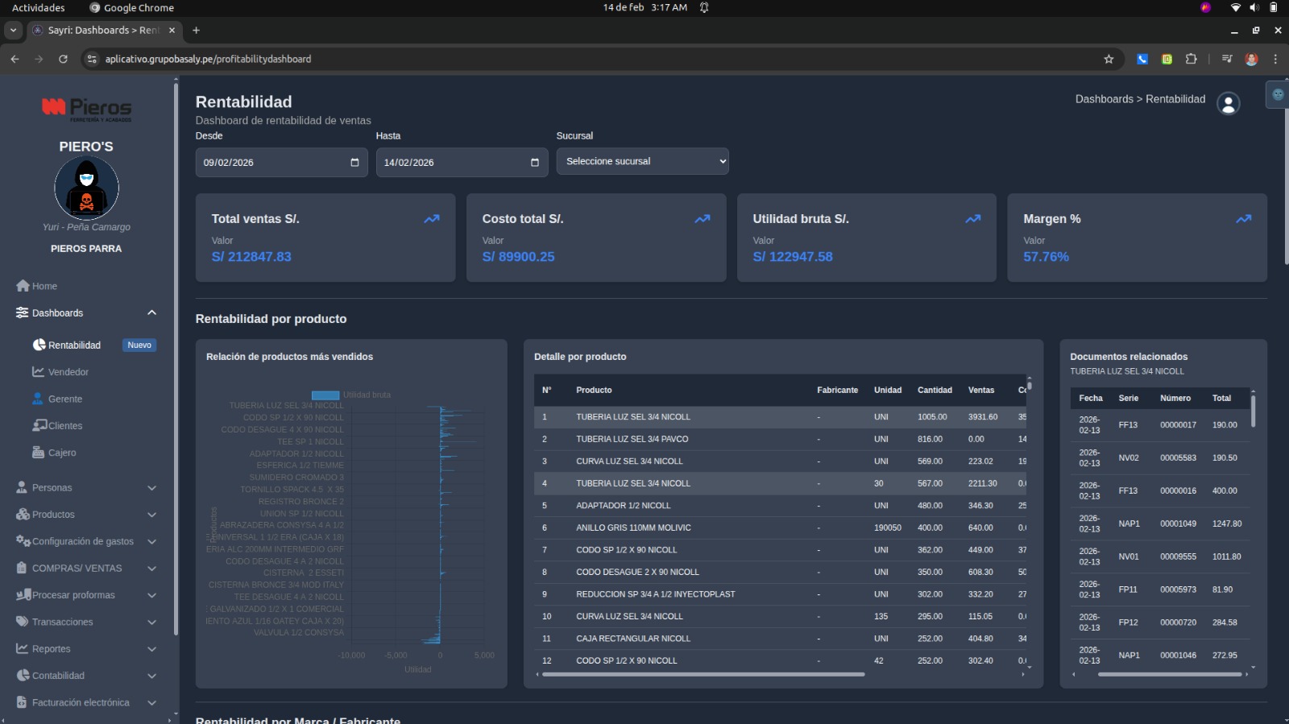Click the Vendedor chart icon
This screenshot has width=1289, height=724.
(x=38, y=372)
